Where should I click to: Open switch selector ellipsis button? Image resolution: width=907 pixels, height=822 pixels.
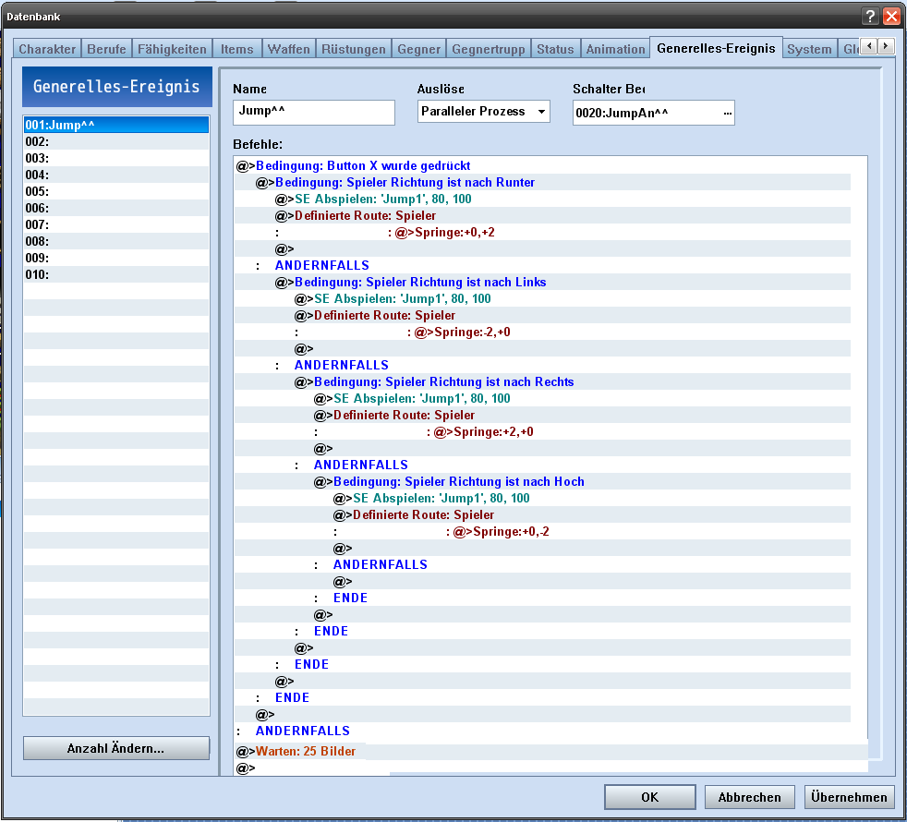click(x=726, y=113)
